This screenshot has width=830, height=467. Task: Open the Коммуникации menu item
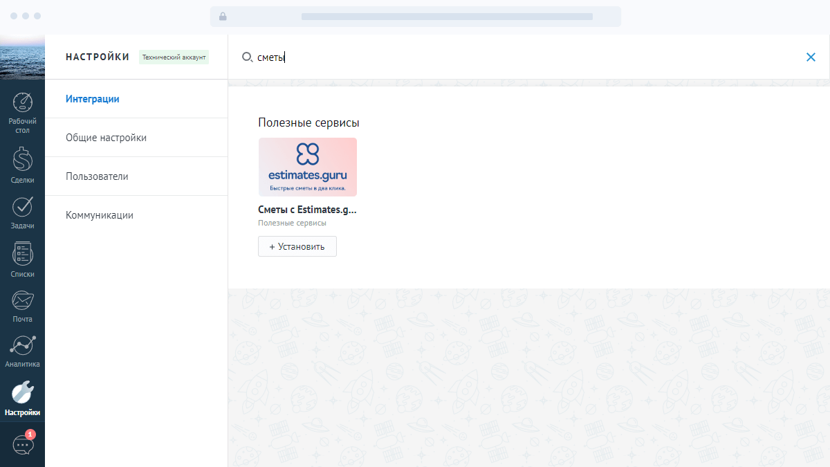[100, 215]
